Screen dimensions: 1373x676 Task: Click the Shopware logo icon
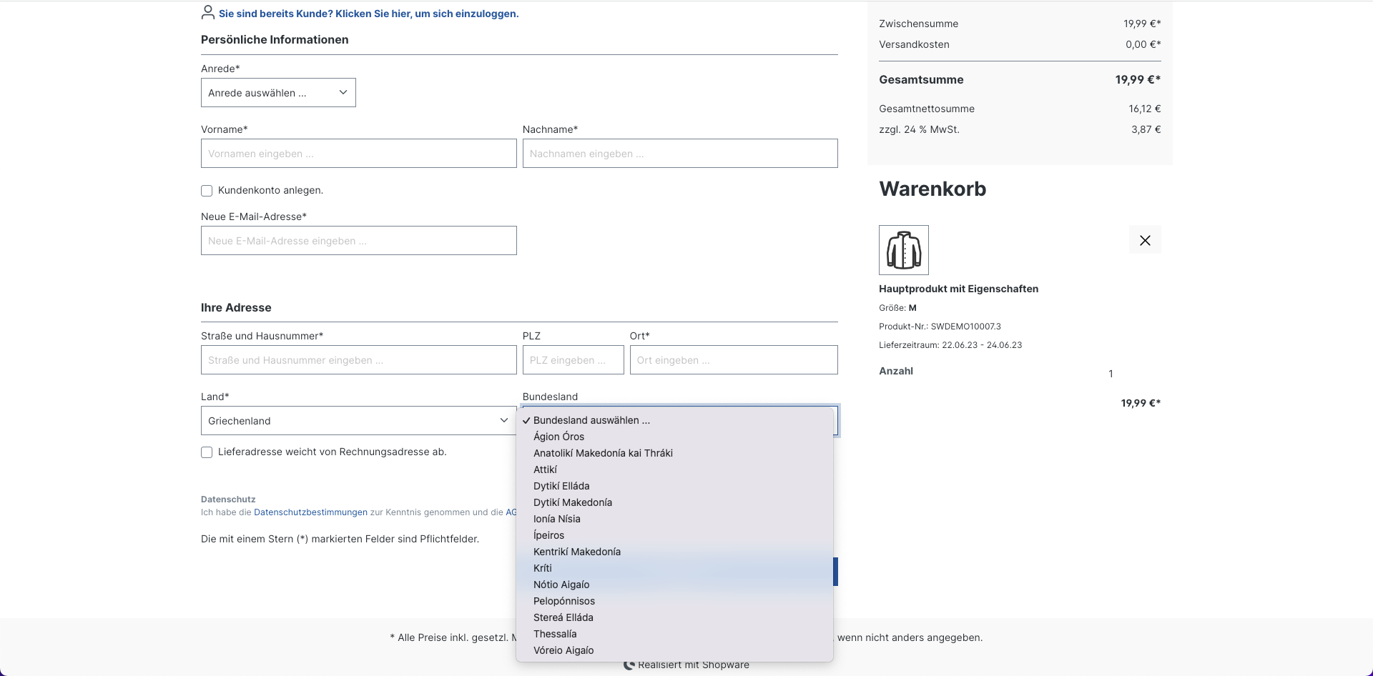point(629,665)
